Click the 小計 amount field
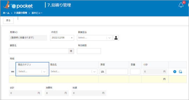The width and height of the screenshot is (189, 100). pyautogui.click(x=155, y=72)
